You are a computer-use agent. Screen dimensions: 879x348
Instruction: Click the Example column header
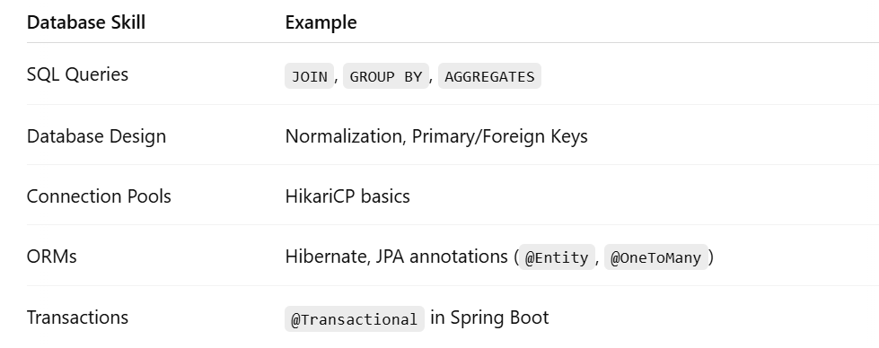tap(321, 22)
